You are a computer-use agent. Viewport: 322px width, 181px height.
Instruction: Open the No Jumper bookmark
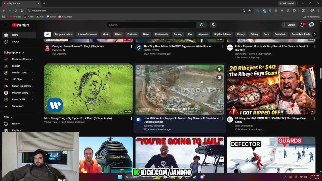(x=65, y=17)
